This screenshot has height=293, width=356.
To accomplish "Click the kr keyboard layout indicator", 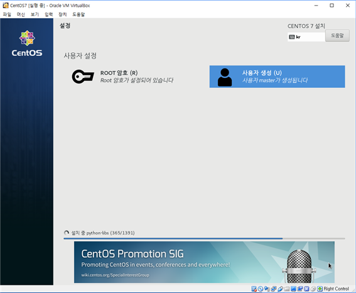I will coord(306,37).
